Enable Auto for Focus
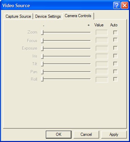This screenshot has height=142, width=130. point(115,40)
